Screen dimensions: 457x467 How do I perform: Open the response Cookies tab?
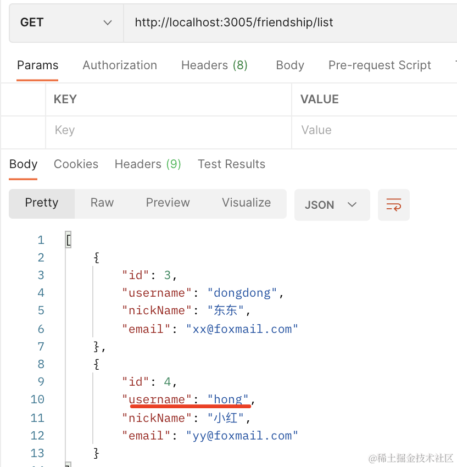click(x=76, y=164)
